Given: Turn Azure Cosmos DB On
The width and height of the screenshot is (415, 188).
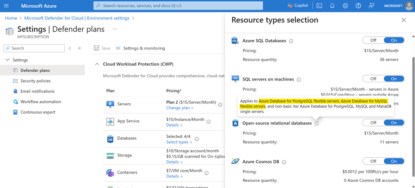Looking at the screenshot, I should (394, 161).
